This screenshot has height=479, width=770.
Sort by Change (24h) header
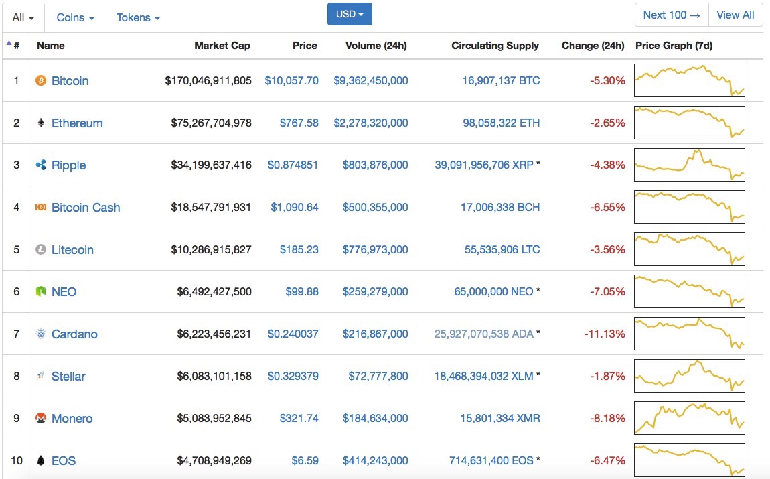[593, 45]
